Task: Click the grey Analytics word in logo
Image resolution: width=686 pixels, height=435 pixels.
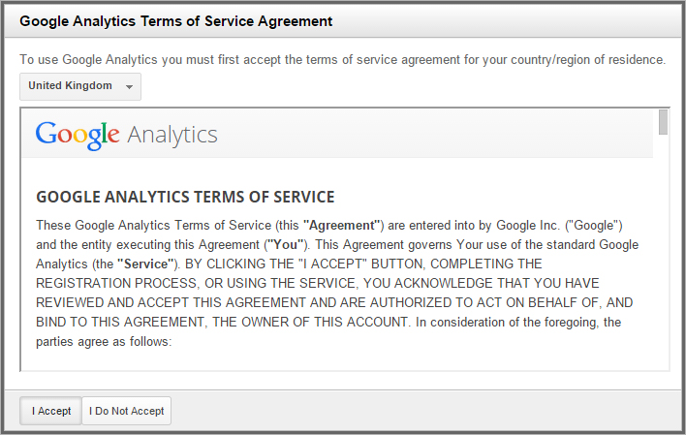Action: [172, 135]
